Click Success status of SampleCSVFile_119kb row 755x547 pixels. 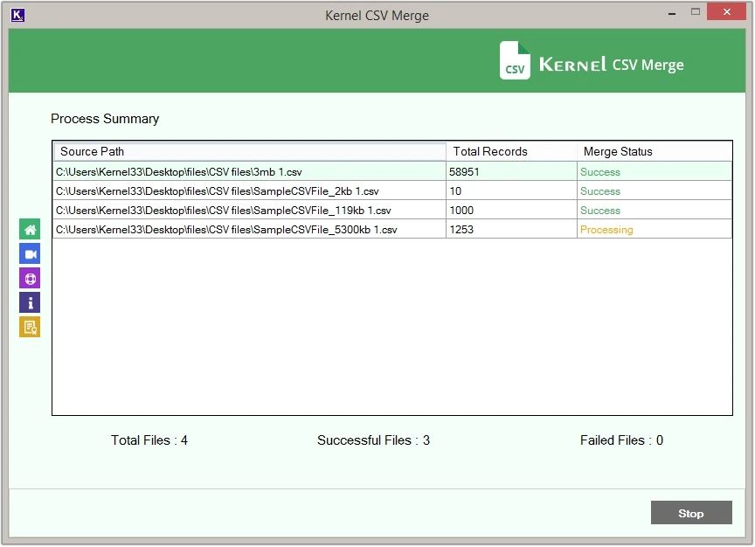655,211
